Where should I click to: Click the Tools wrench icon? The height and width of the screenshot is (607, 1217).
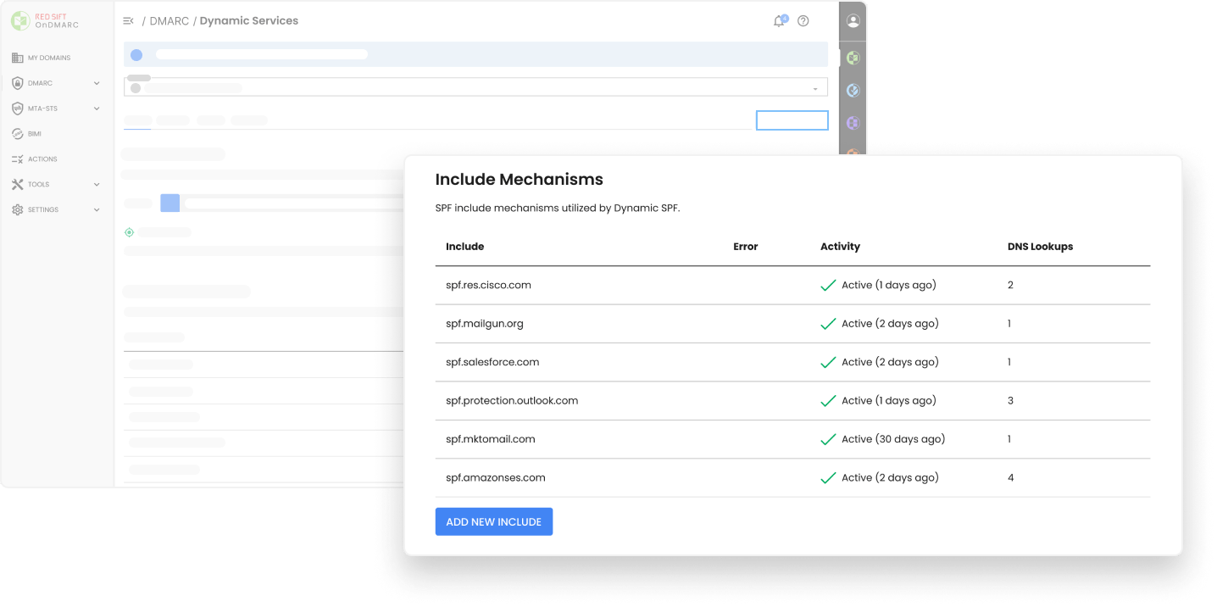[18, 184]
